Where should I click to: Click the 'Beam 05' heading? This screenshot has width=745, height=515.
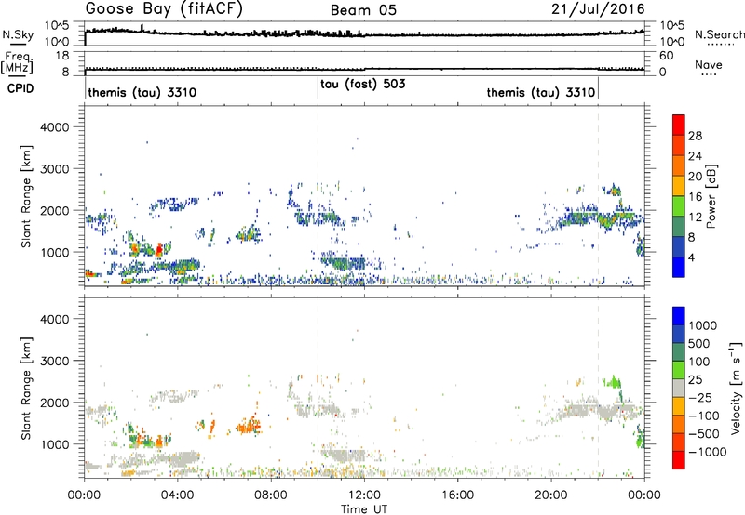click(x=363, y=10)
